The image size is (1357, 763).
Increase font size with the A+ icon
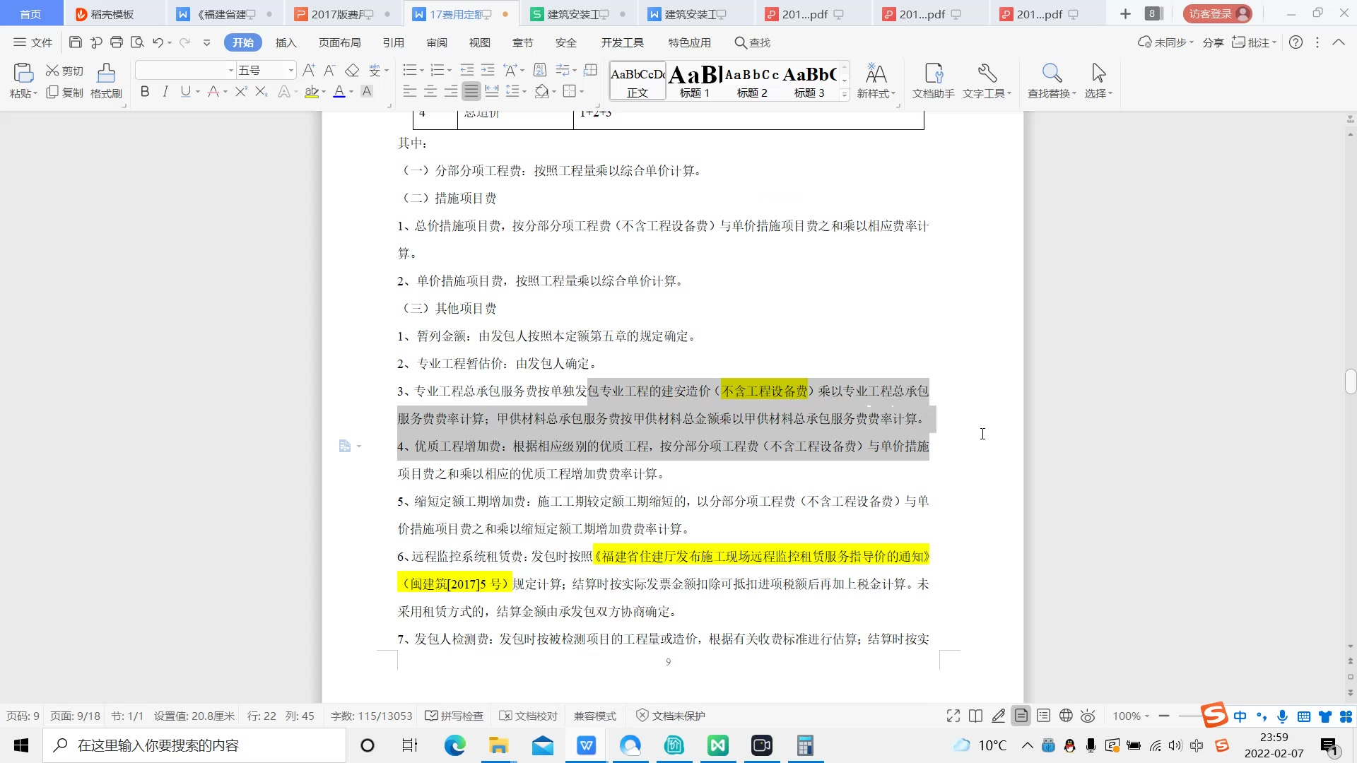click(309, 70)
